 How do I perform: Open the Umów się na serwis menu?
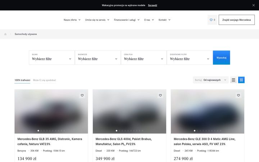97,20
